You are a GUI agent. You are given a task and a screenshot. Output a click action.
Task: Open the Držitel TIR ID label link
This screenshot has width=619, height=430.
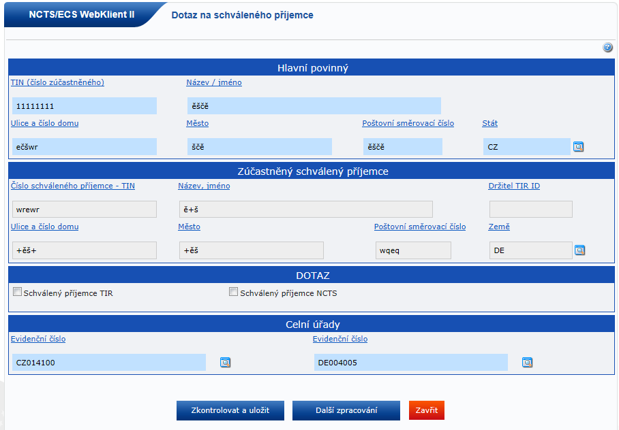[513, 186]
